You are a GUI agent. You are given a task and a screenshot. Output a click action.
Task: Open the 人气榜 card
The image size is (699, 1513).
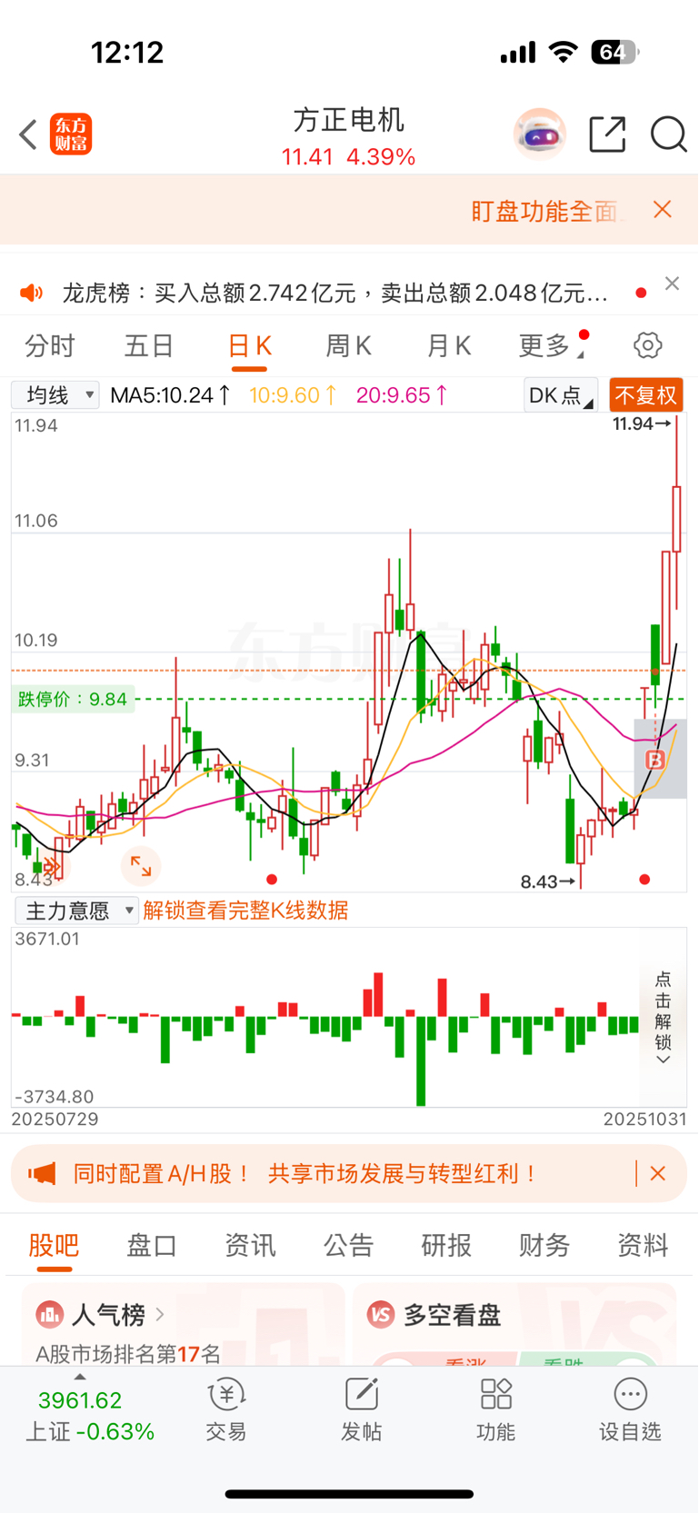[x=183, y=1324]
